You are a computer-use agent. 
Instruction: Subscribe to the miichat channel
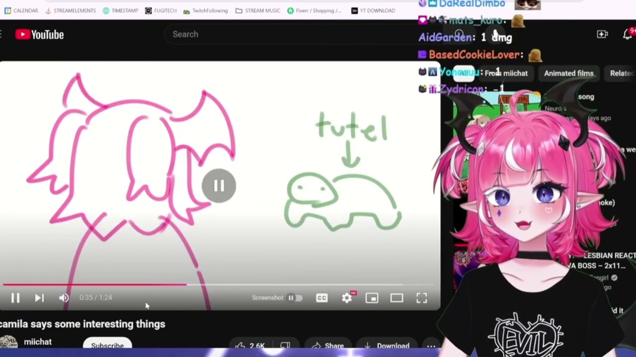[x=107, y=345]
